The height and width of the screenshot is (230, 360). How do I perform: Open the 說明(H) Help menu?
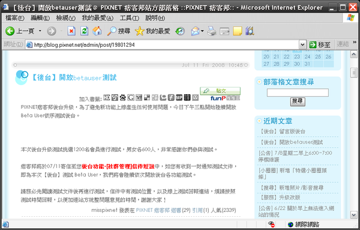click(x=155, y=18)
